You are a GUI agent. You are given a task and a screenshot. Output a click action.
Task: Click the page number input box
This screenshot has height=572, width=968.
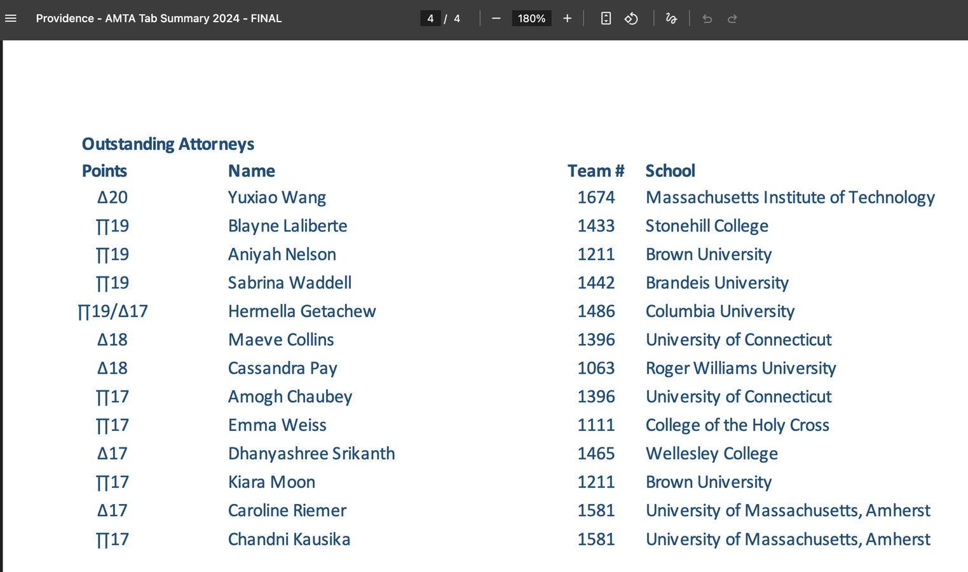click(430, 18)
